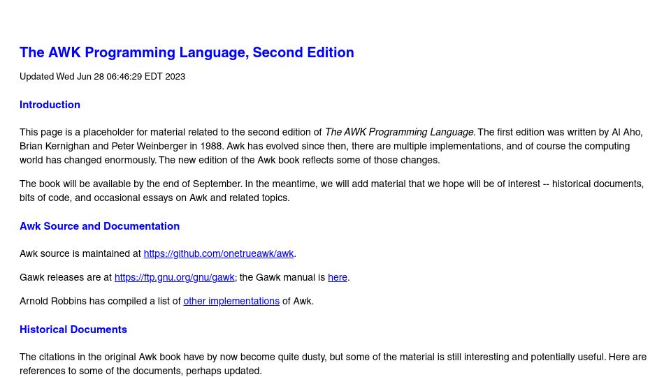This screenshot has height=377, width=671.
Task: Open the Gawk manual 'here' link
Action: 338,277
